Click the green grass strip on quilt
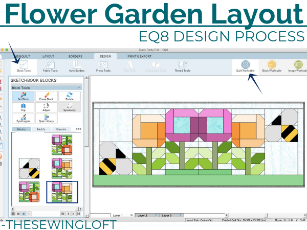Image resolution: width=307 pixels, height=230 pixels. (199, 180)
